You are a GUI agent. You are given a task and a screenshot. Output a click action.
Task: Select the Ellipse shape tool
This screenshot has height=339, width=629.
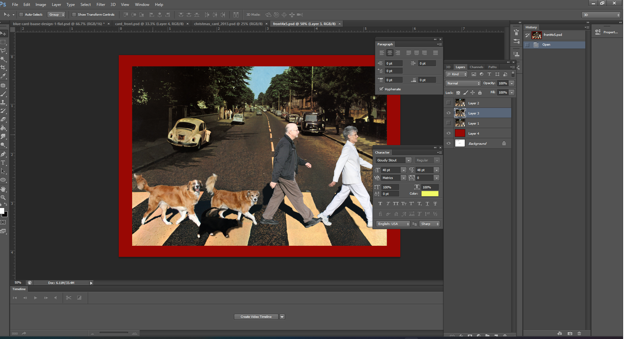(x=3, y=180)
